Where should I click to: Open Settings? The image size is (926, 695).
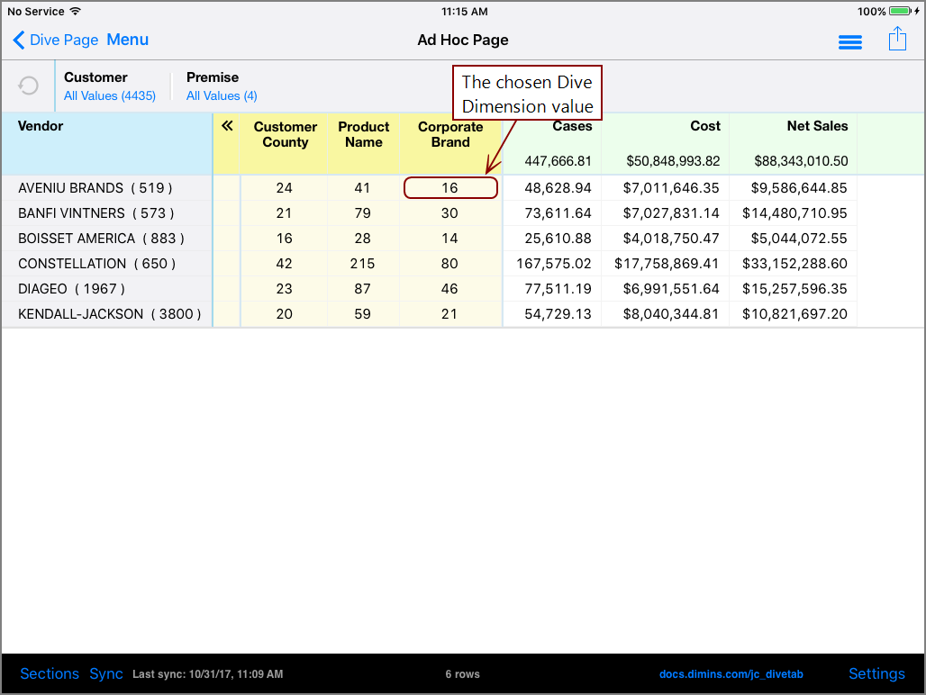click(x=876, y=673)
